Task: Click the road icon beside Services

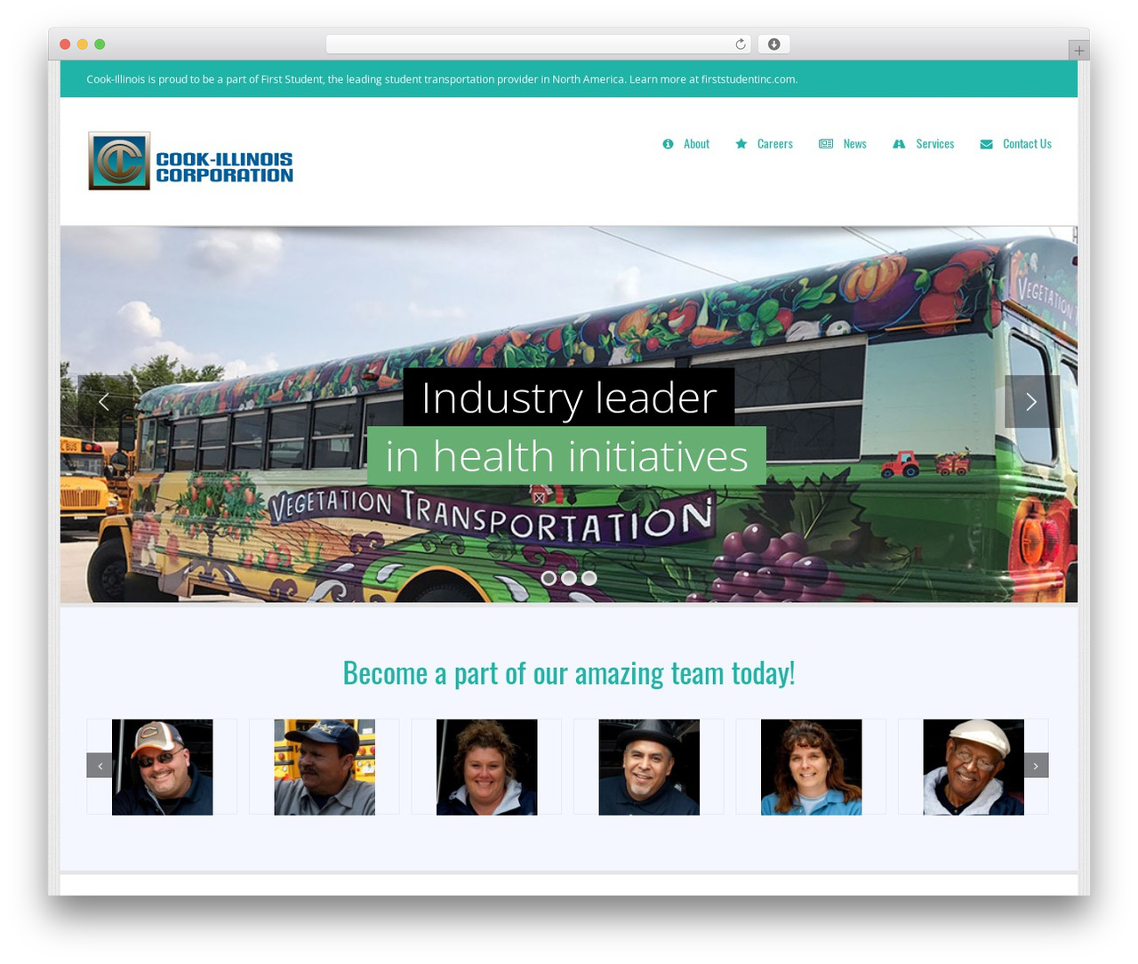Action: coord(899,144)
